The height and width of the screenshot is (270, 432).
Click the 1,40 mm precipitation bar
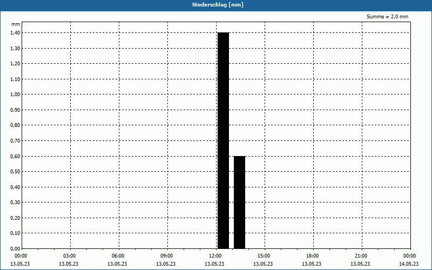coord(223,140)
